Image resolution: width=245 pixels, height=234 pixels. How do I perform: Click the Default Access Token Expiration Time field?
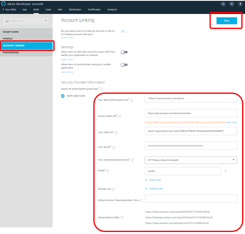pos(191,199)
